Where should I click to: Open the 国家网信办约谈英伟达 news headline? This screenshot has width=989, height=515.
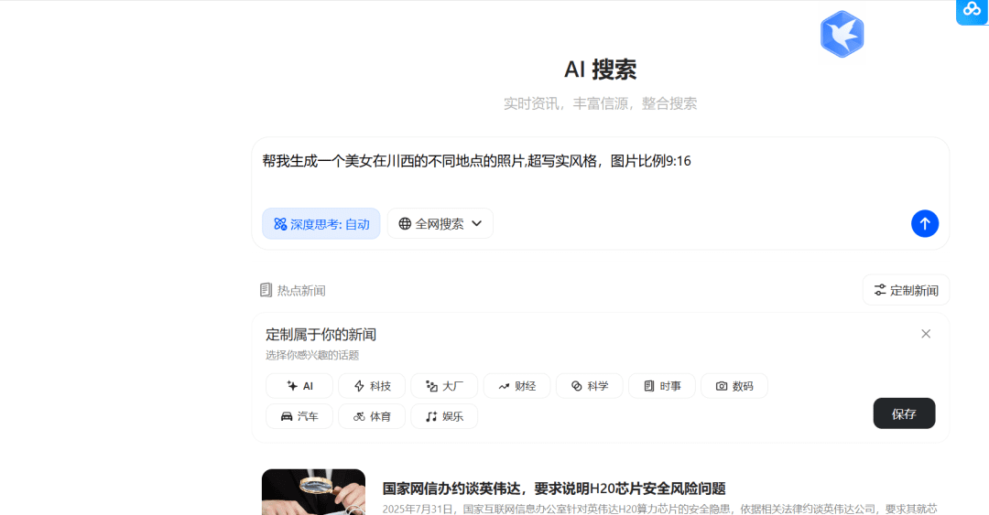click(554, 488)
